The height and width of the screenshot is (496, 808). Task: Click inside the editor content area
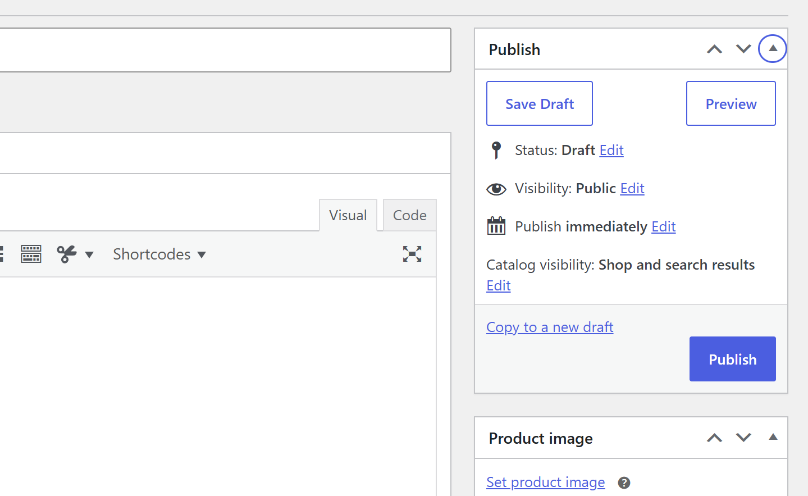tap(218, 386)
